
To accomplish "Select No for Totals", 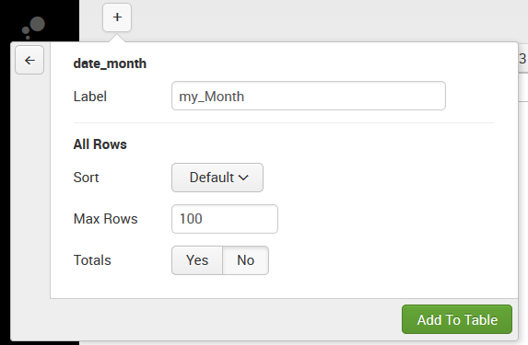I will [x=245, y=260].
